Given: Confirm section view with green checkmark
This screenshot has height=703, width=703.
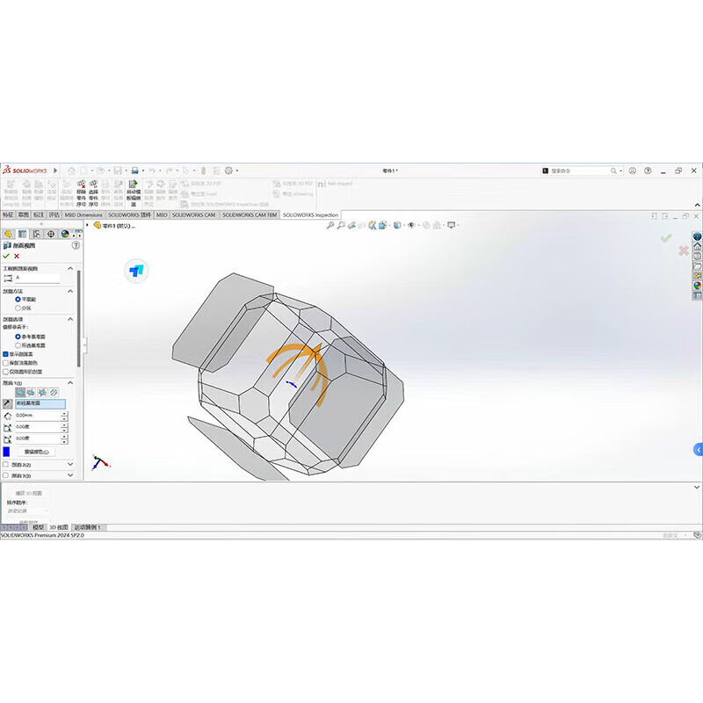Looking at the screenshot, I should [6, 257].
